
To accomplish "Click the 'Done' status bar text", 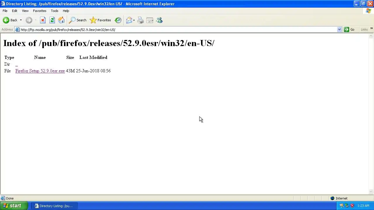I will 10,198.
